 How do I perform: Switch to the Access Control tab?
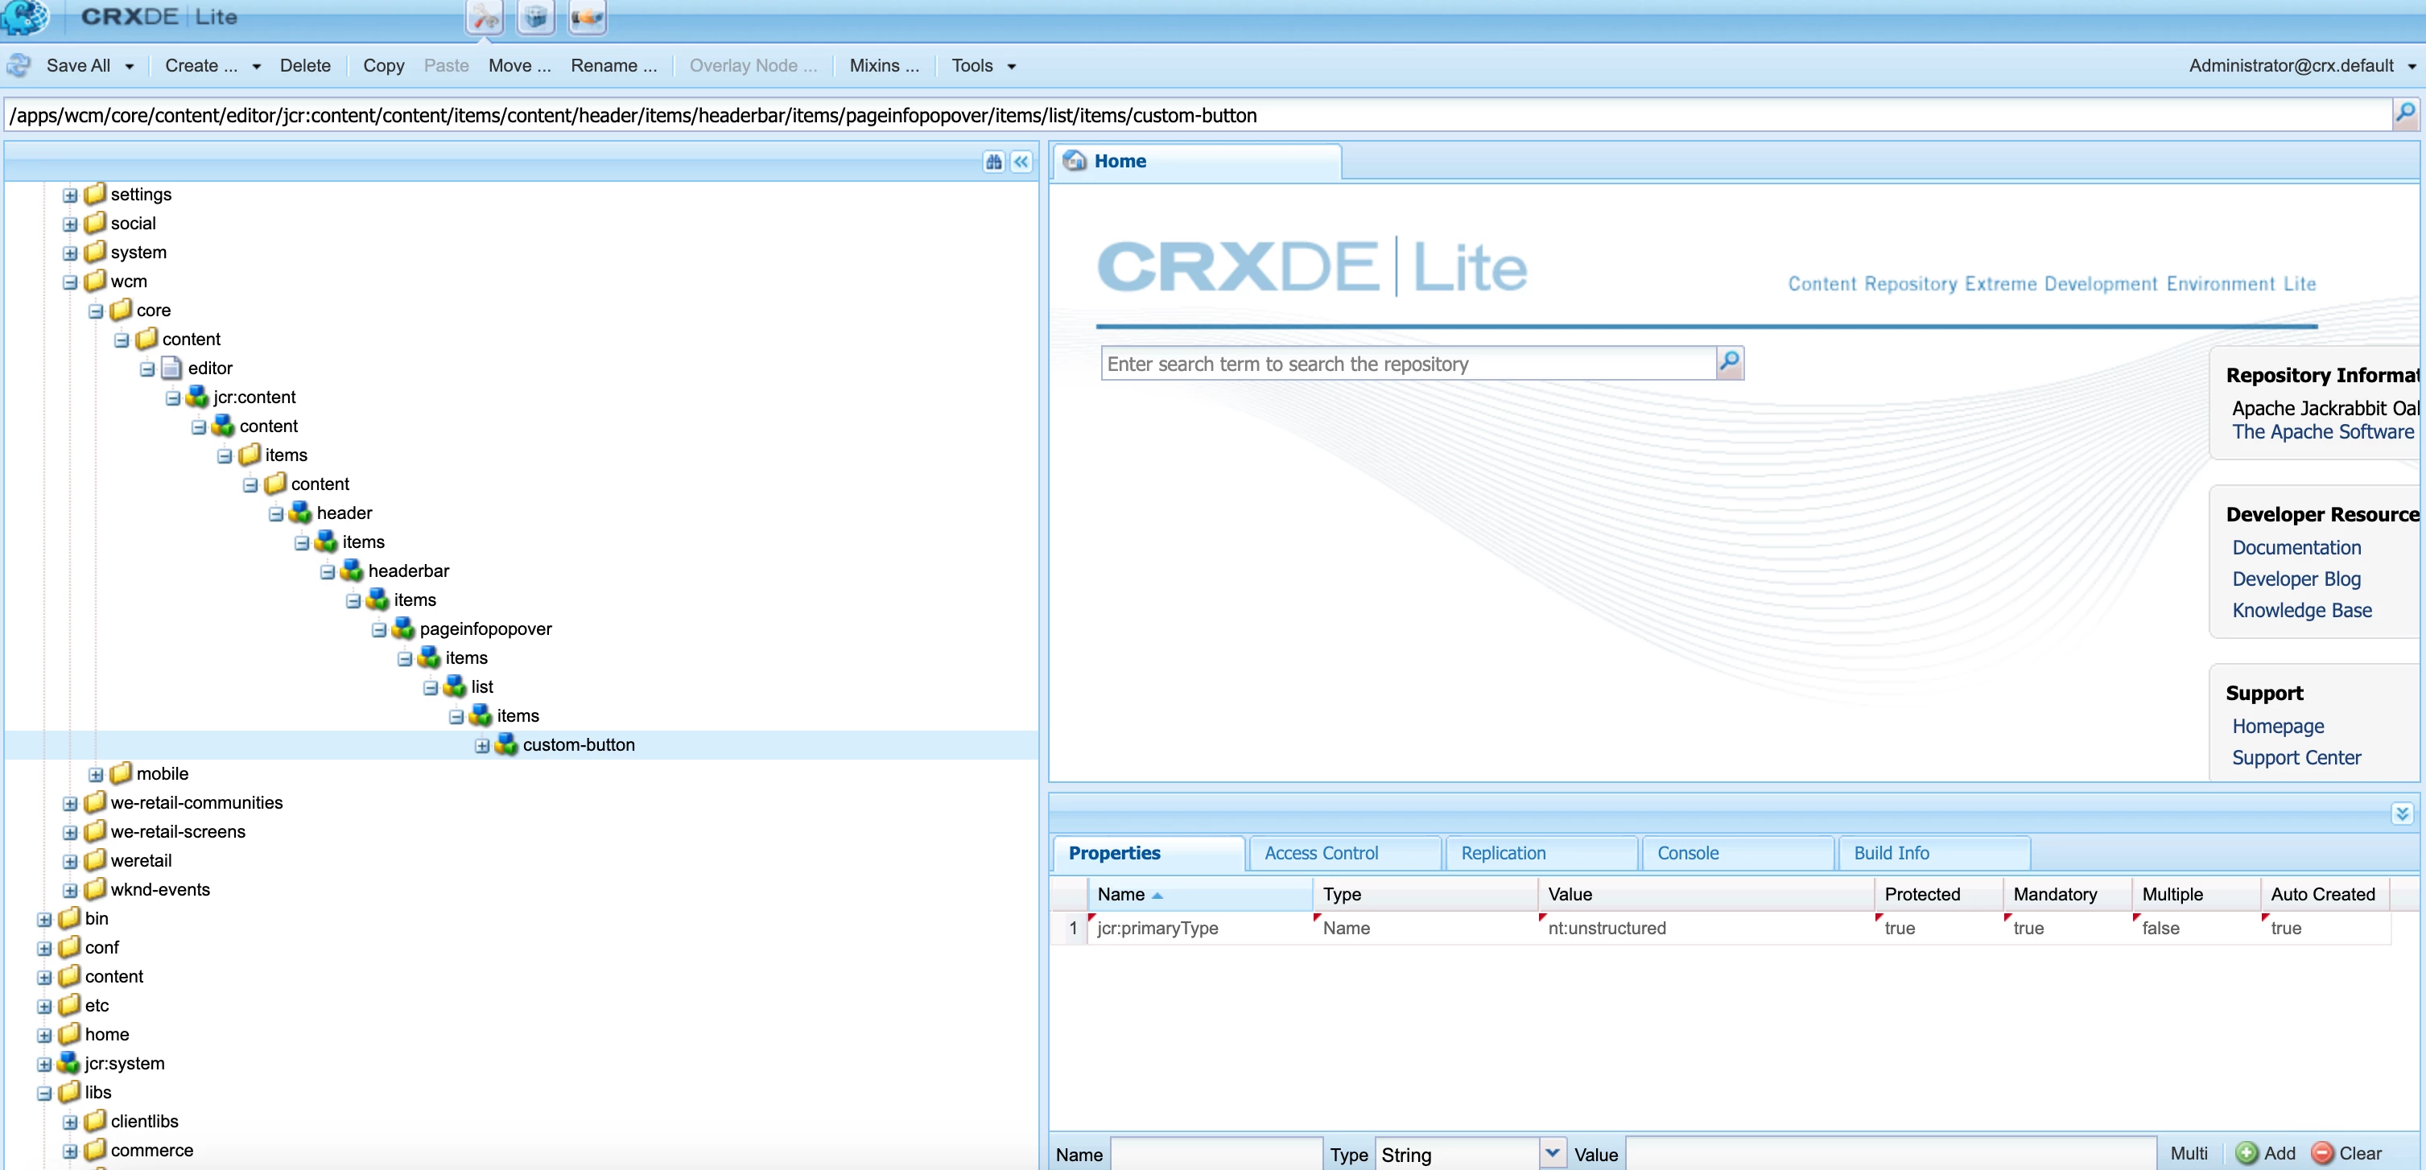coord(1320,853)
